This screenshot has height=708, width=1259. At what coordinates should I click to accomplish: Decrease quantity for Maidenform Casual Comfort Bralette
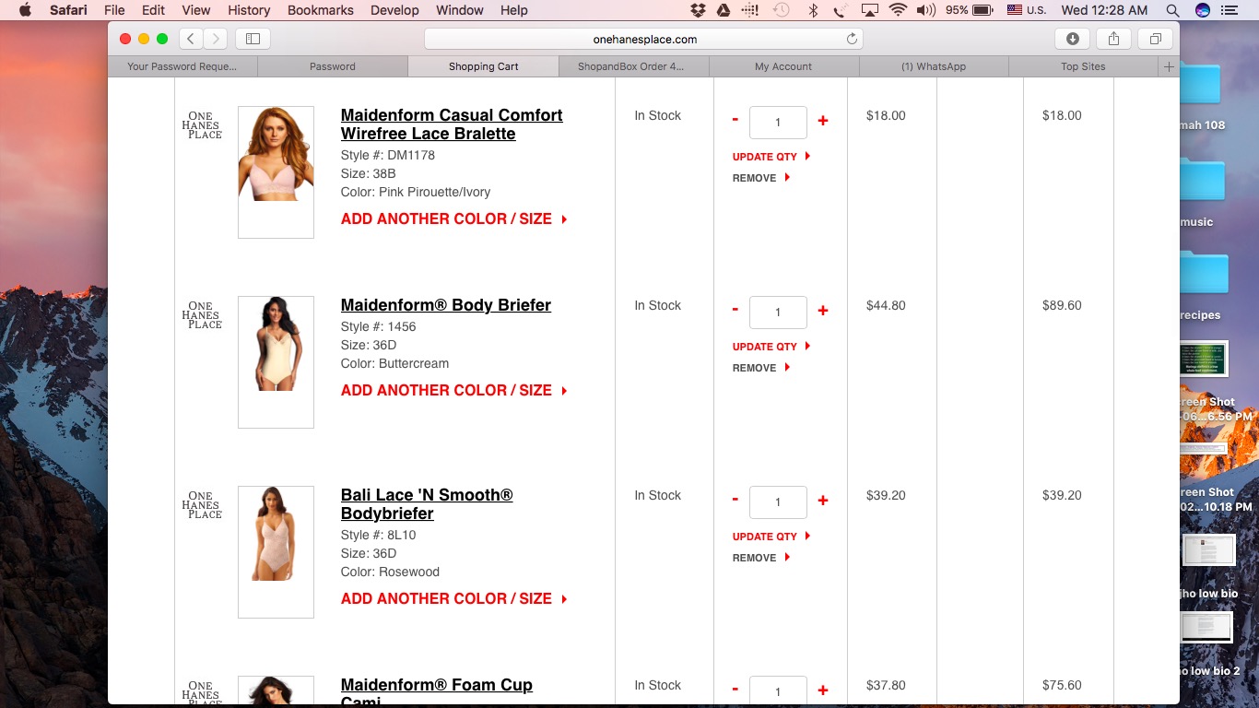click(x=735, y=121)
